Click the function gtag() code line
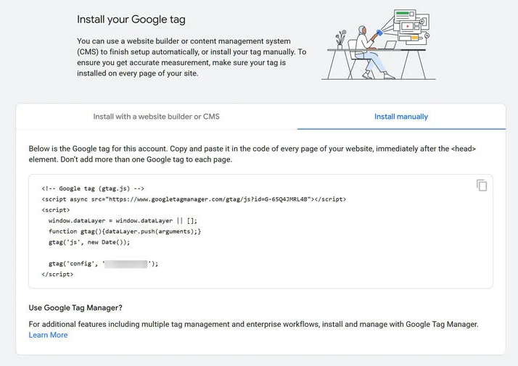This screenshot has height=366, width=518. coord(125,231)
